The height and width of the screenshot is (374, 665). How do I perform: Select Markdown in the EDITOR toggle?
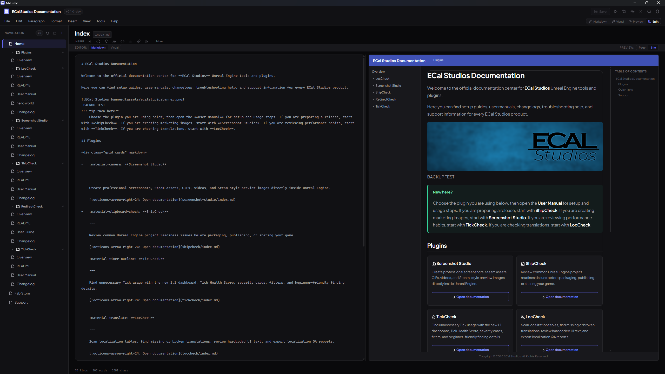pyautogui.click(x=98, y=48)
